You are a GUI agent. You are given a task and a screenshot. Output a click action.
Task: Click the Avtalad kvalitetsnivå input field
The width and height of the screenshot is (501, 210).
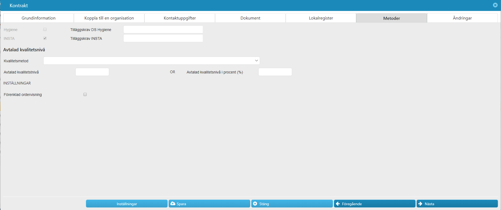click(x=92, y=72)
